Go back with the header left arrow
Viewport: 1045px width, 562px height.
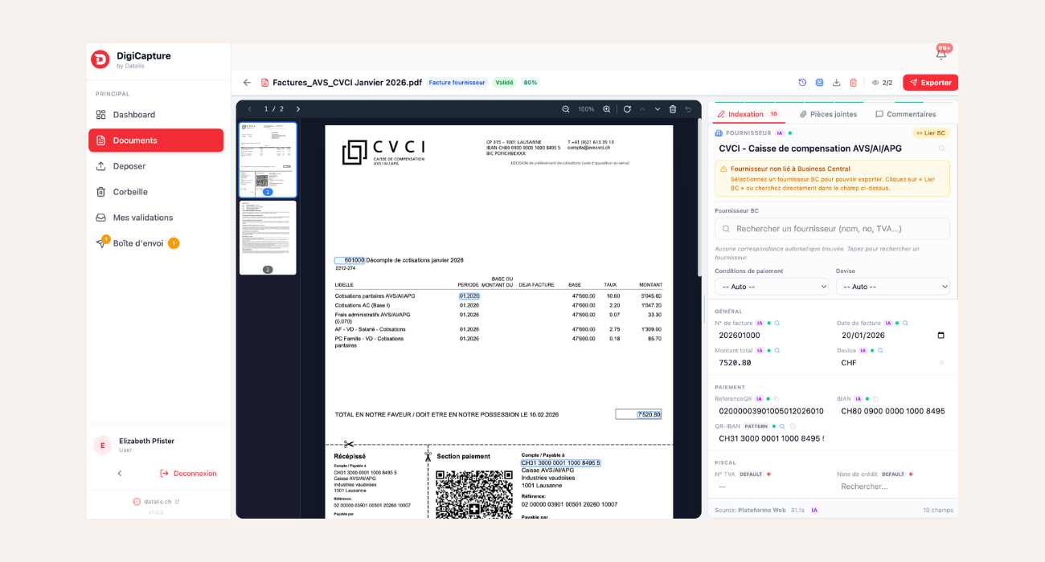247,83
